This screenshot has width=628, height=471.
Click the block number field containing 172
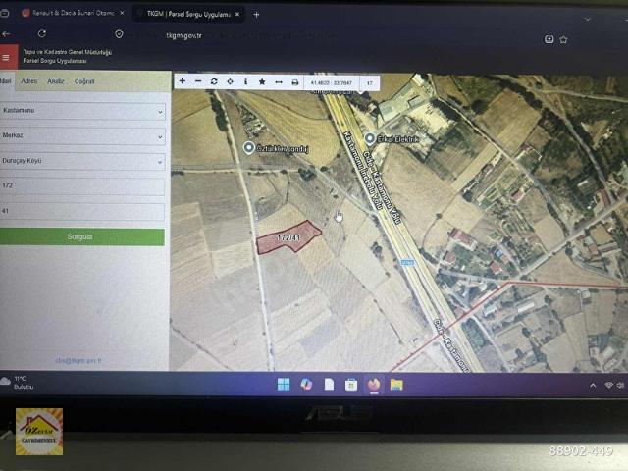(x=82, y=186)
